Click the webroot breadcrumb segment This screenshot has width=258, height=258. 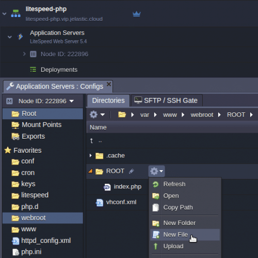pyautogui.click(x=202, y=115)
